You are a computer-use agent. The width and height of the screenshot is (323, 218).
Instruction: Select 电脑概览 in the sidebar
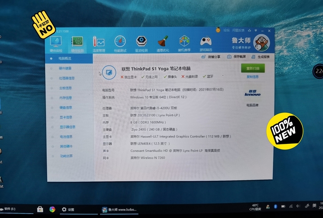coord(69,59)
